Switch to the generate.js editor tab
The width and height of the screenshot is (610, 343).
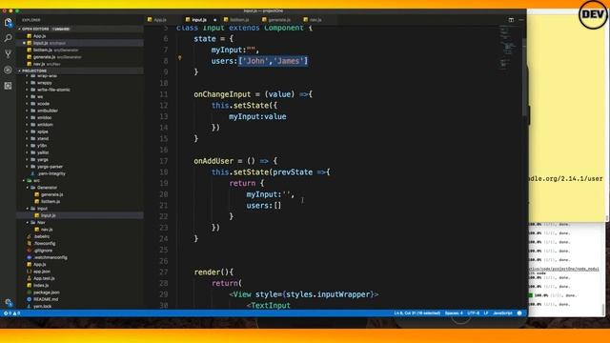click(x=279, y=20)
